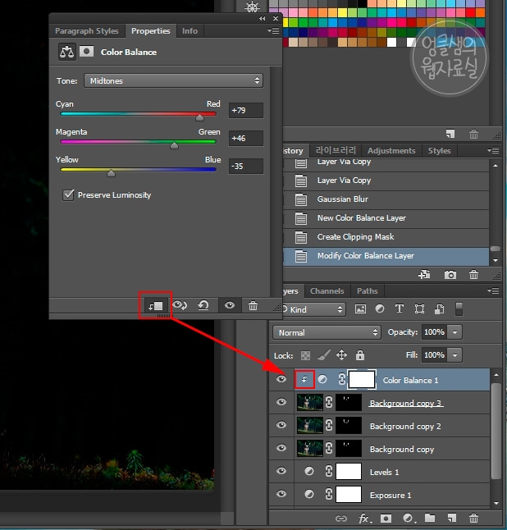Image resolution: width=507 pixels, height=530 pixels.
Task: Hide the Color Balance 1 layer
Action: pyautogui.click(x=281, y=379)
